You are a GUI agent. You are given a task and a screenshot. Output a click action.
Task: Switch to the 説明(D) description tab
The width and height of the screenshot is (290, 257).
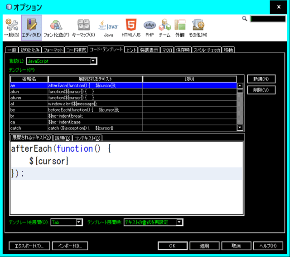coord(62,138)
